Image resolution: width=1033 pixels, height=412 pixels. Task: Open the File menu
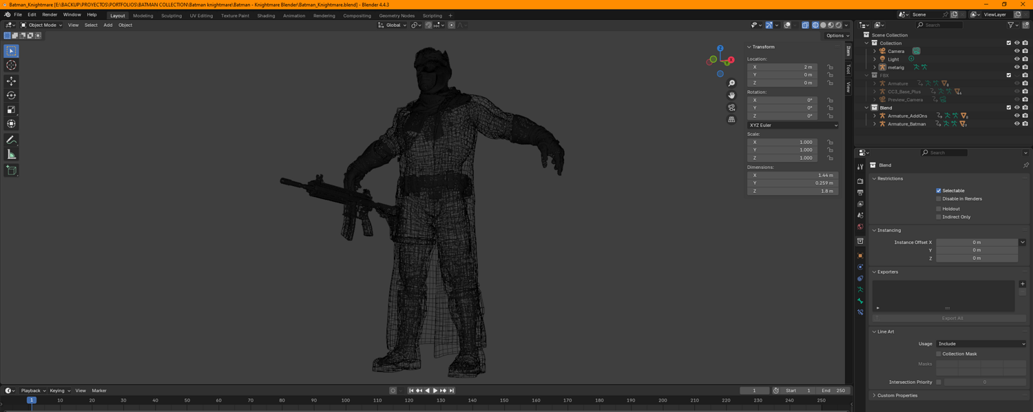tap(18, 14)
